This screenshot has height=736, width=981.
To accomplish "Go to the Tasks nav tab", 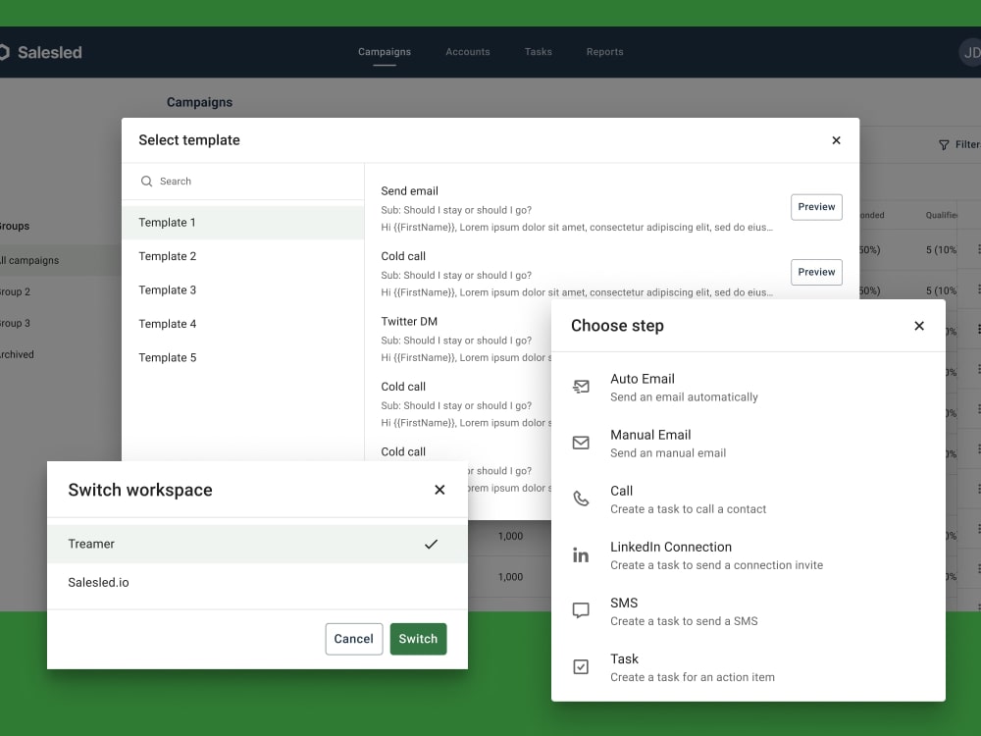I will pyautogui.click(x=538, y=52).
